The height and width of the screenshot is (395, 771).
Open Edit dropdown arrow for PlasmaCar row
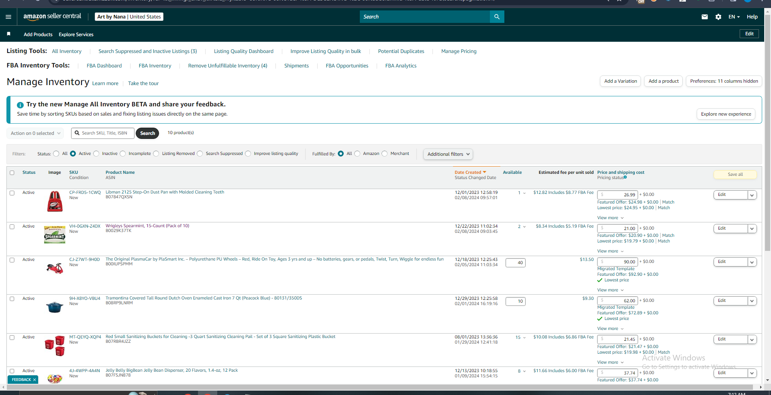click(x=752, y=262)
